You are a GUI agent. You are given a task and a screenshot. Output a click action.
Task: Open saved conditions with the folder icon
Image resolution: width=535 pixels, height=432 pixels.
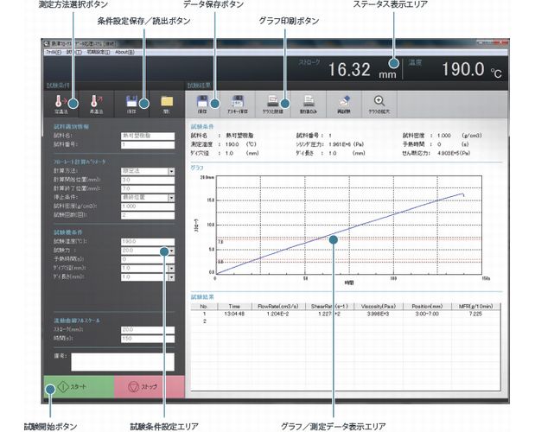(167, 104)
